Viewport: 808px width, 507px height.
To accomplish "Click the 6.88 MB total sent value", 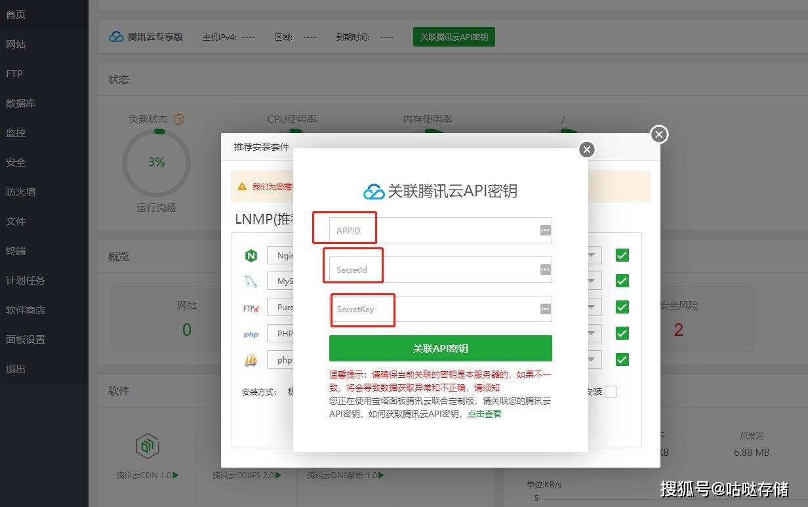I will [752, 452].
